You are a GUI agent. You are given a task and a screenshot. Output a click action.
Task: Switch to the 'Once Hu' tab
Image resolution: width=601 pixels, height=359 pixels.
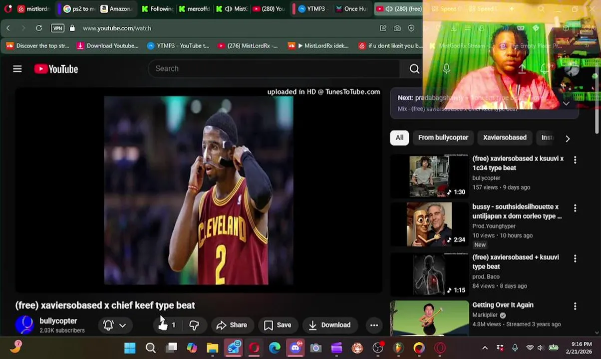click(x=351, y=8)
